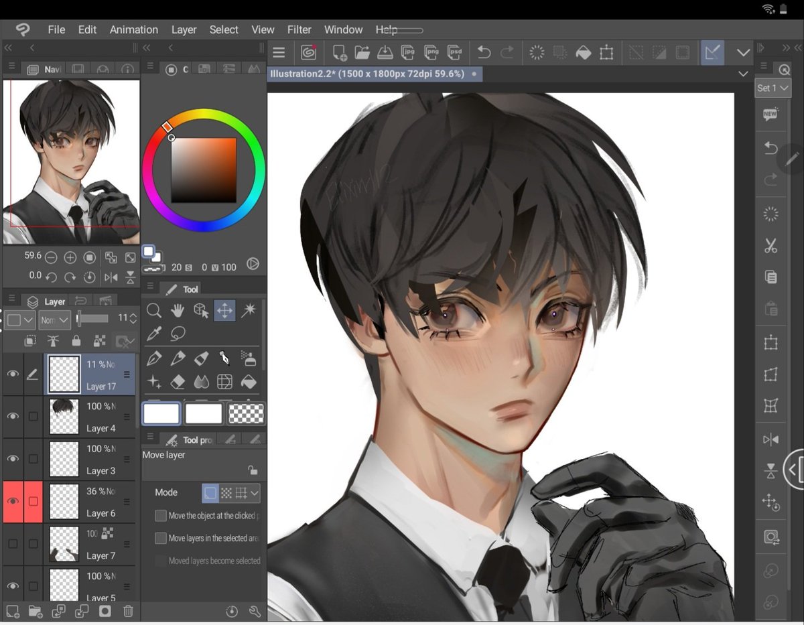Viewport: 804px width, 625px height.
Task: Enable 'Move layers in the selected area' checkbox
Action: (160, 538)
